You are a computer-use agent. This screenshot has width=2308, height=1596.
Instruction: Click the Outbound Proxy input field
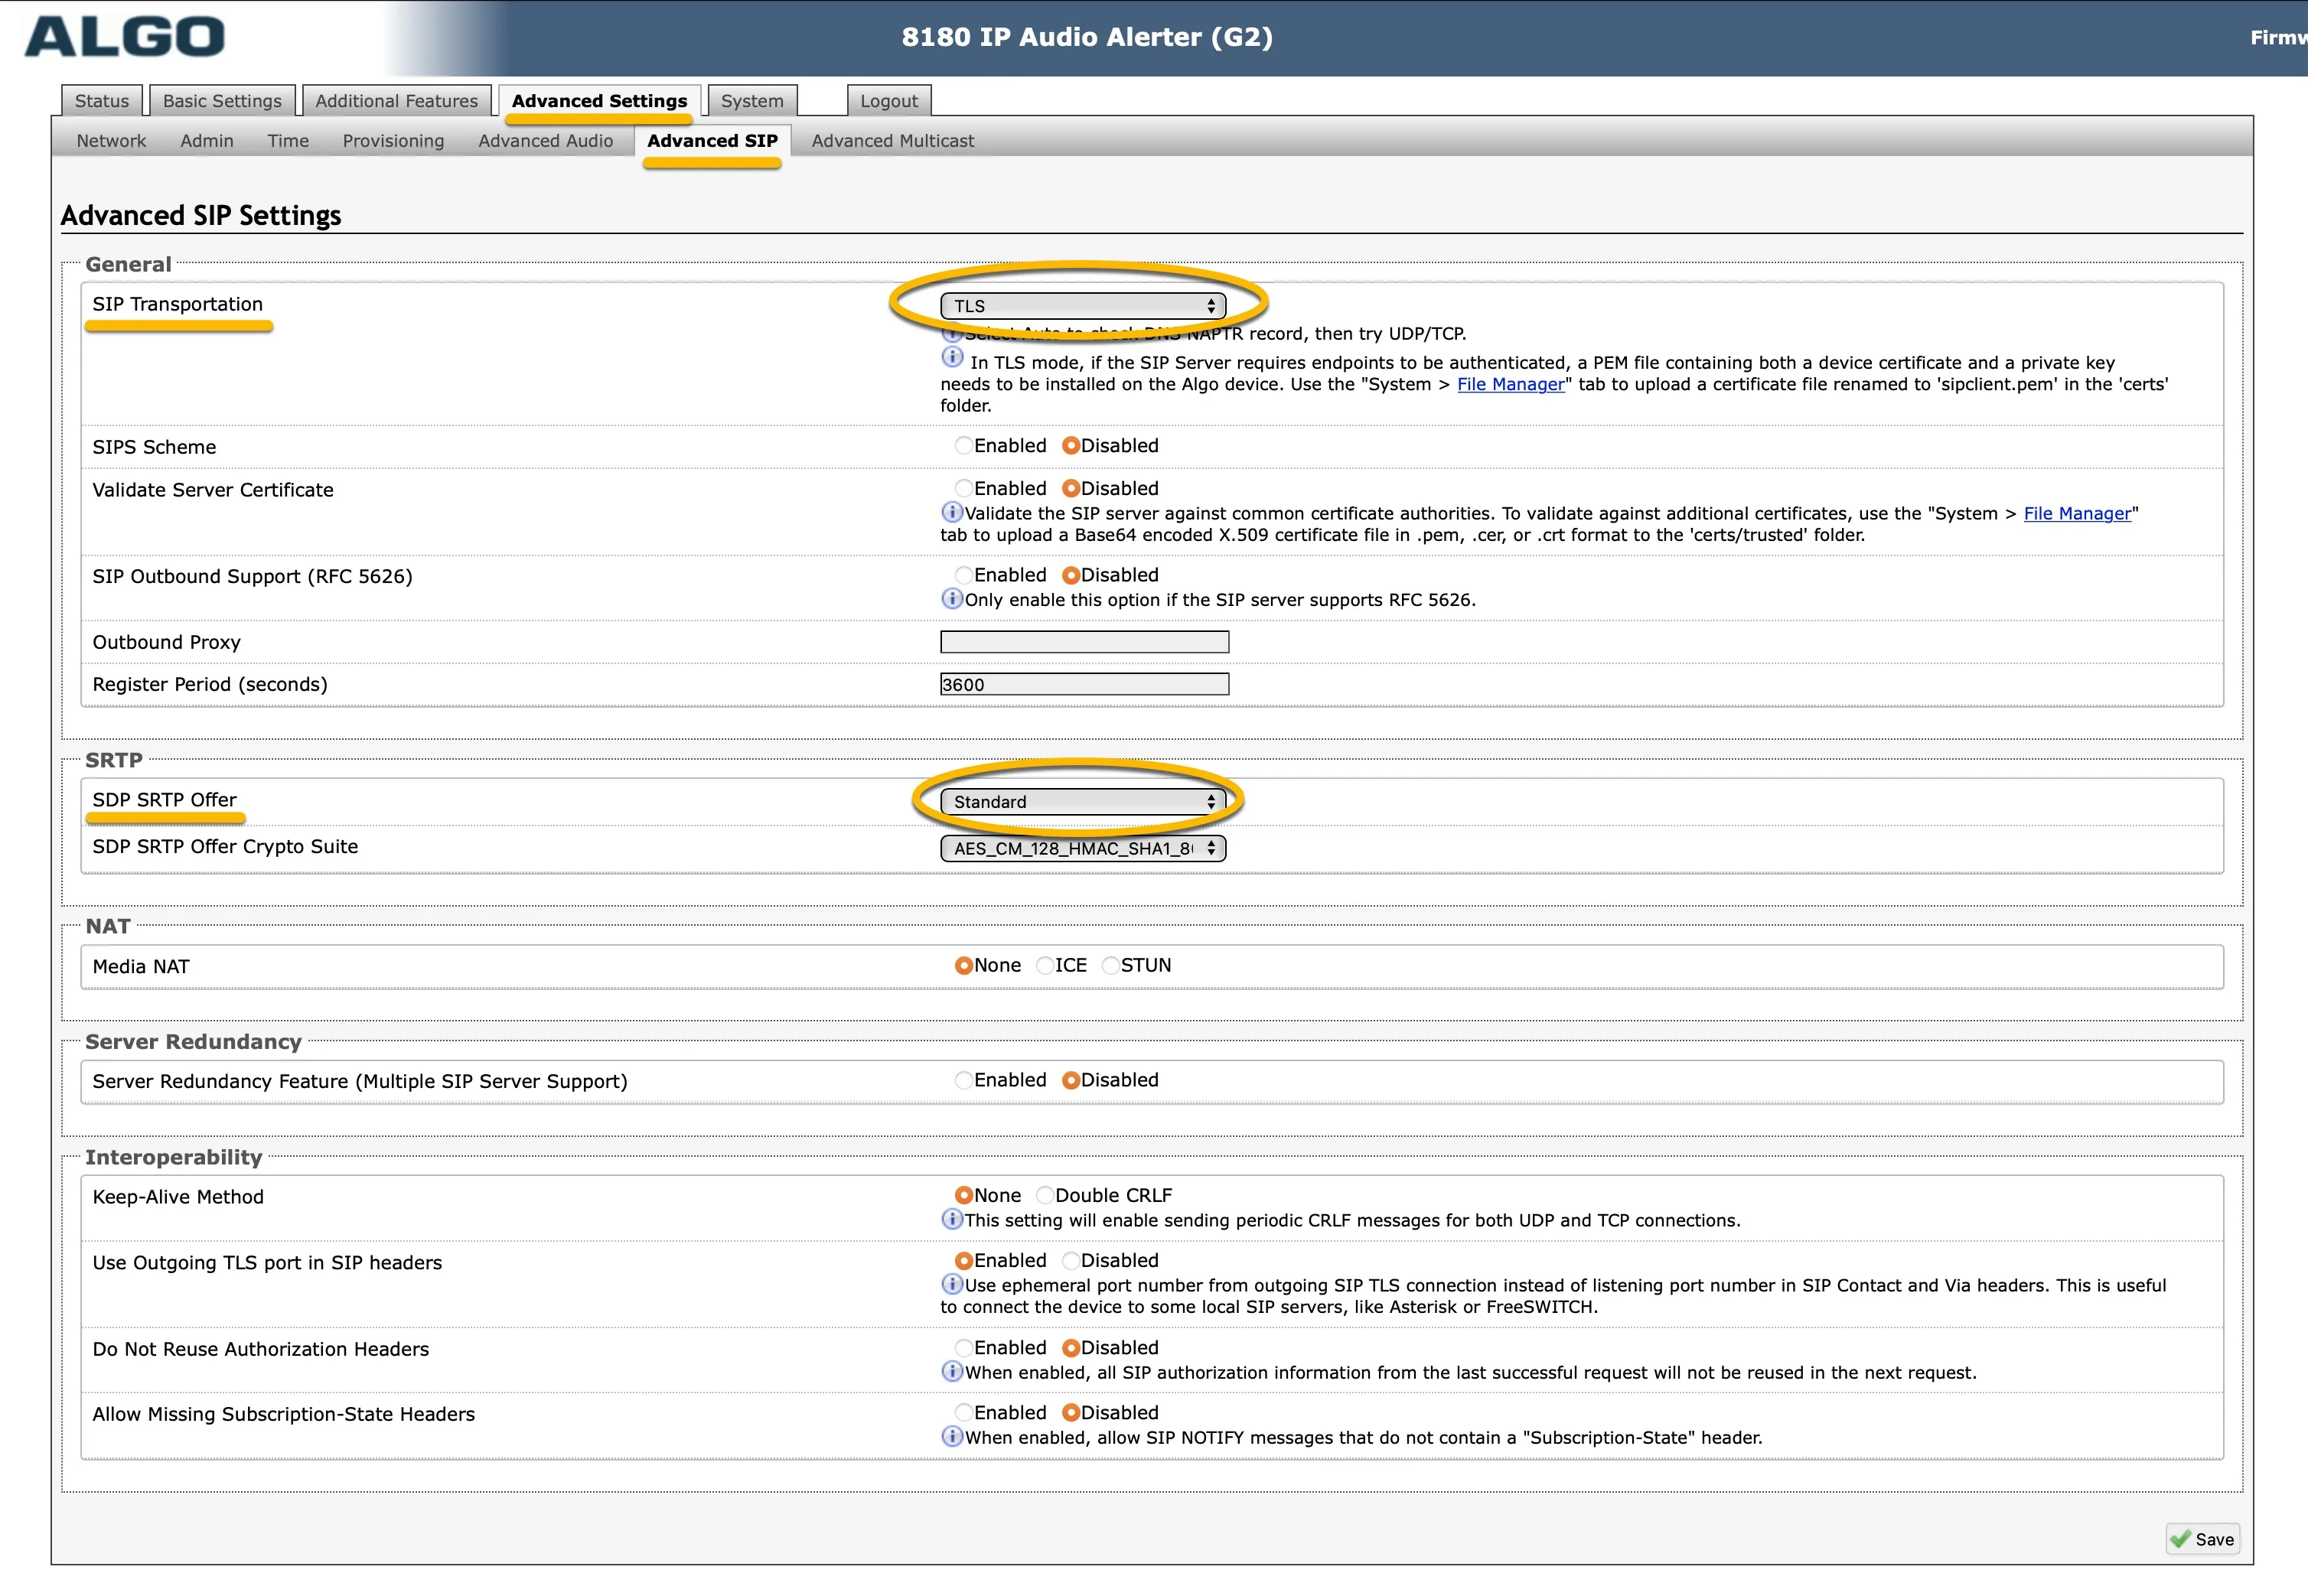pyautogui.click(x=1085, y=642)
